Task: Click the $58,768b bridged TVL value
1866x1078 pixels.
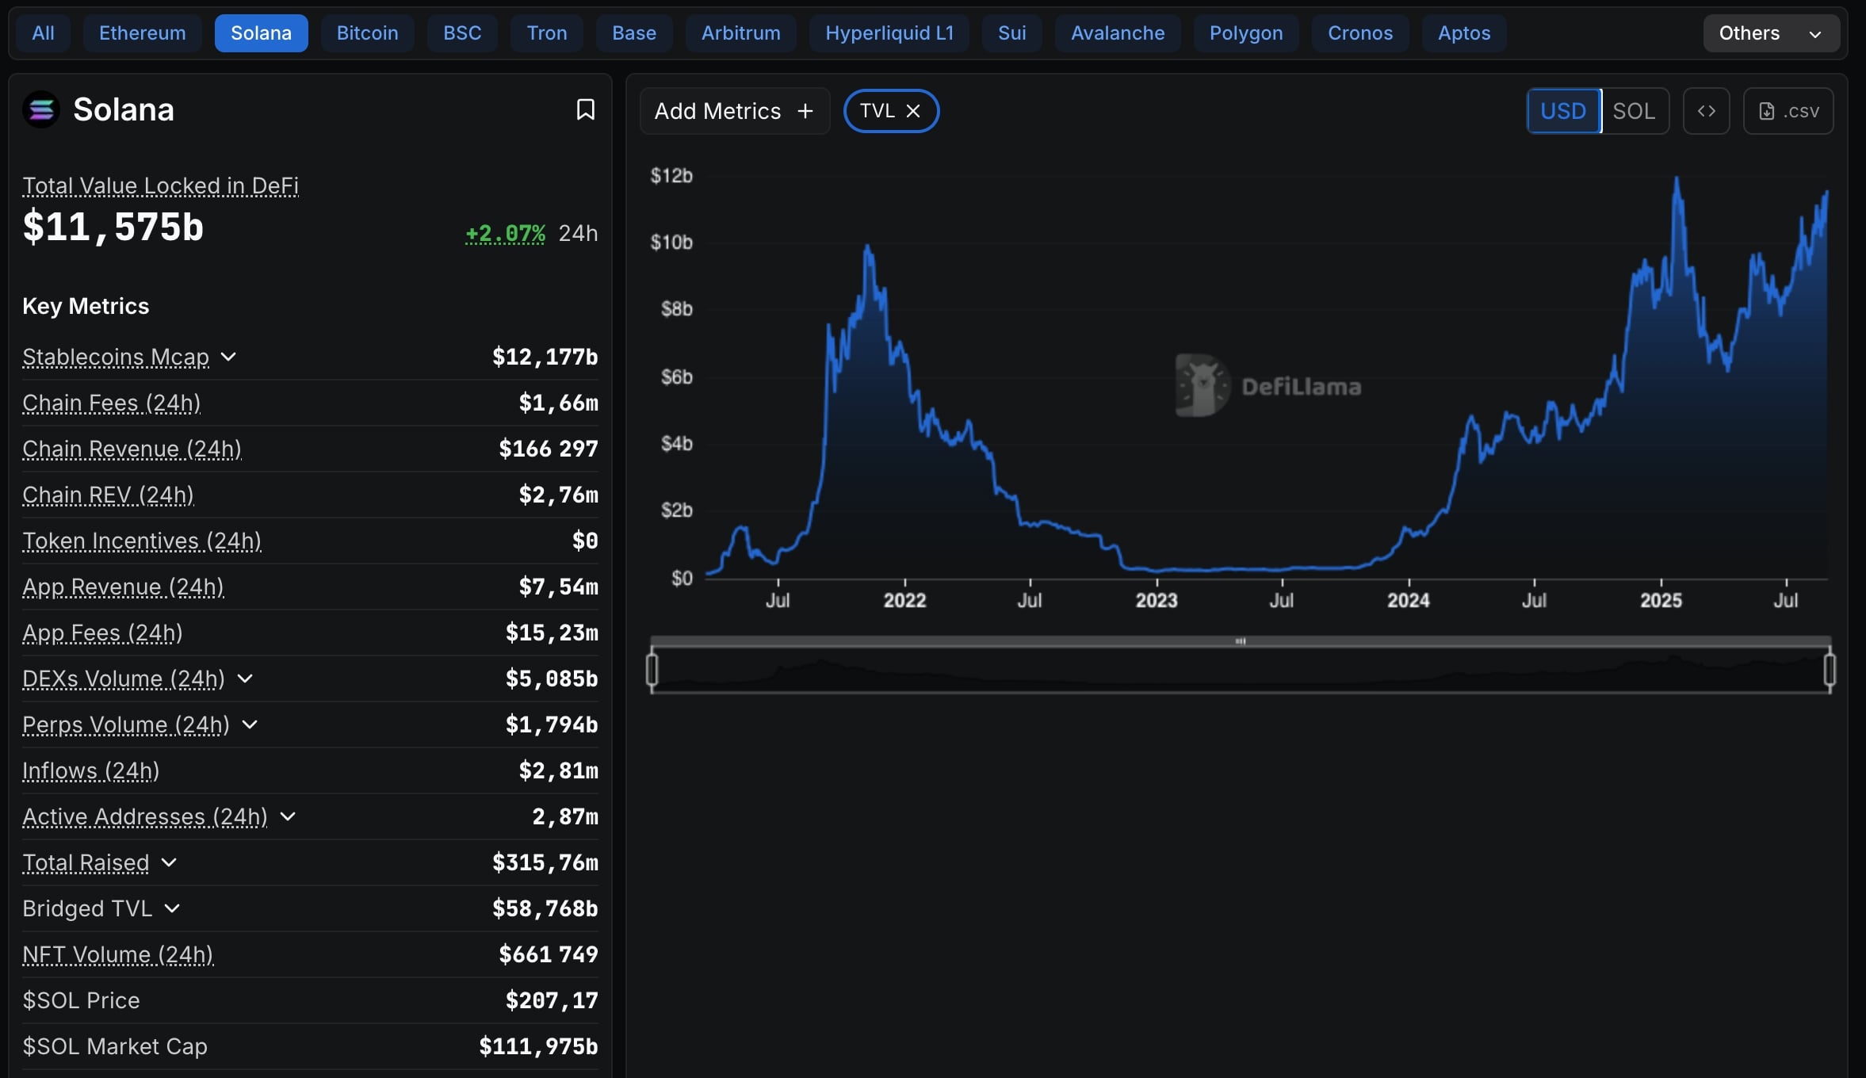Action: tap(545, 908)
